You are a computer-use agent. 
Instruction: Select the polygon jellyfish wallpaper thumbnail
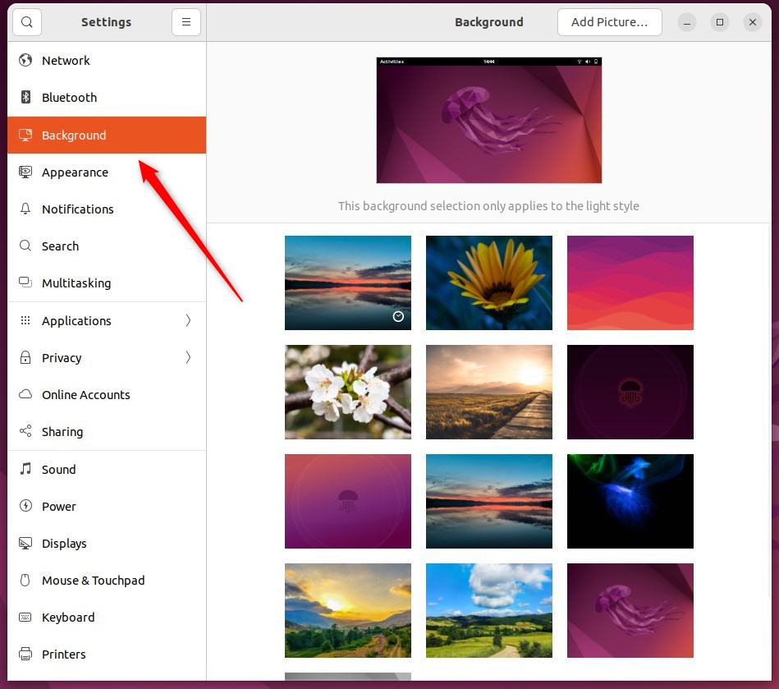630,610
